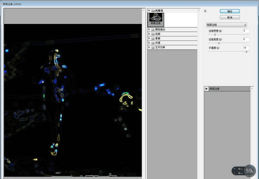The height and width of the screenshot is (179, 259).
Task: Collapse filter gallery with double-chevron button
Action: tap(205, 11)
